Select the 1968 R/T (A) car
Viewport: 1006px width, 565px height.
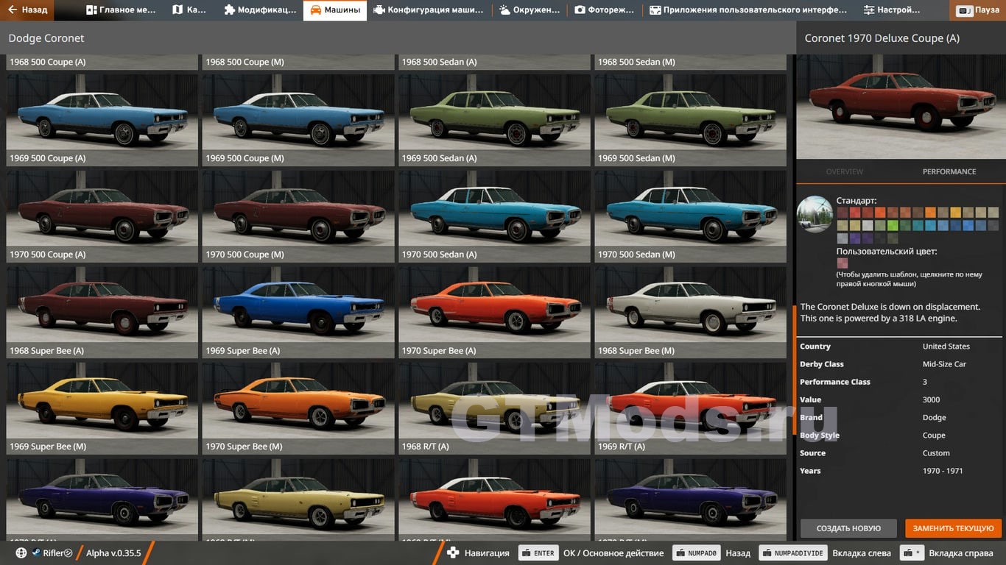point(494,409)
